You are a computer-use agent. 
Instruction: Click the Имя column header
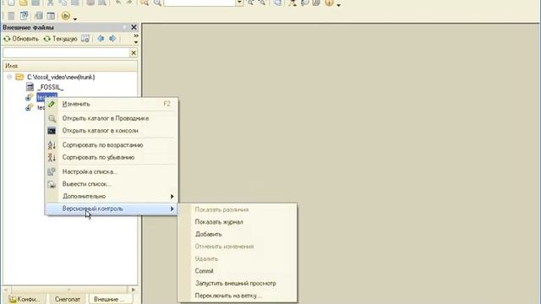point(69,66)
